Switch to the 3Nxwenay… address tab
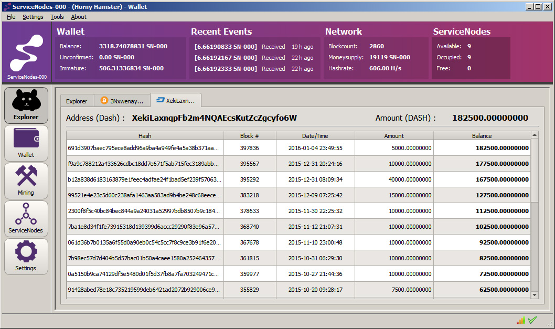This screenshot has height=329, width=555. point(122,101)
